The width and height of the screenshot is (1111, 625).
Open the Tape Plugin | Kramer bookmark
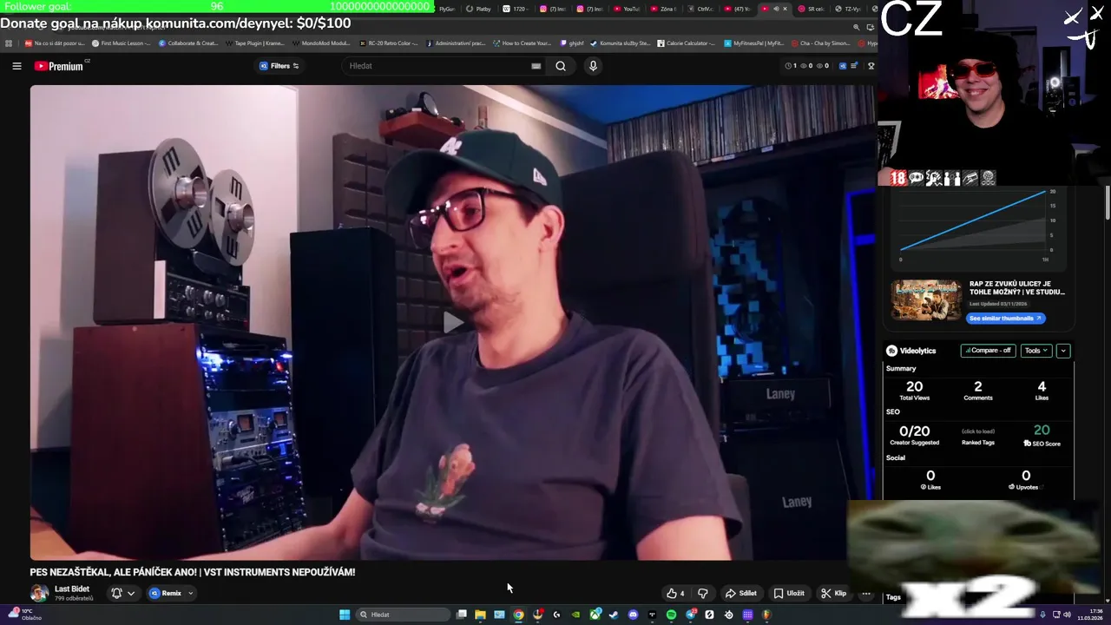click(254, 43)
